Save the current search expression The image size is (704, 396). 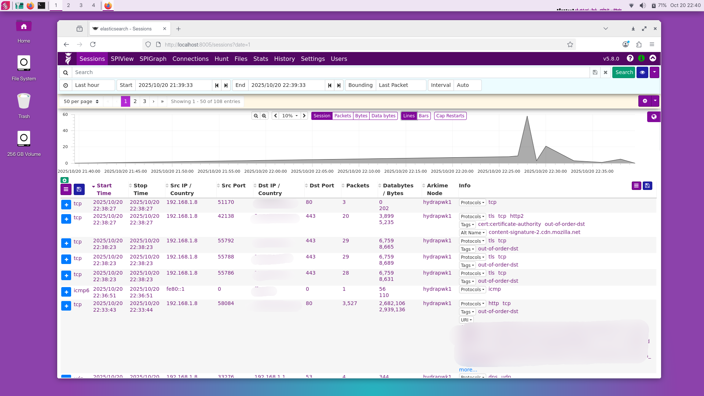595,73
